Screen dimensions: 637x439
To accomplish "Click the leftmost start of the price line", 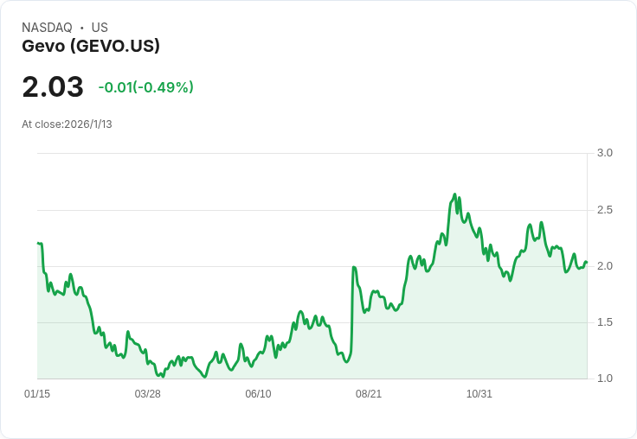I will pos(38,244).
